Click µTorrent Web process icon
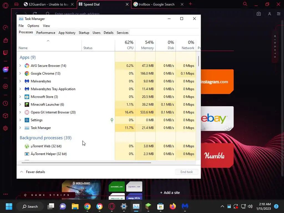The height and width of the screenshot is (213, 284). point(27,146)
